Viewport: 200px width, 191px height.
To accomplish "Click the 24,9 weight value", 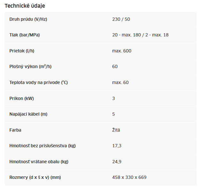I will 117,162.
